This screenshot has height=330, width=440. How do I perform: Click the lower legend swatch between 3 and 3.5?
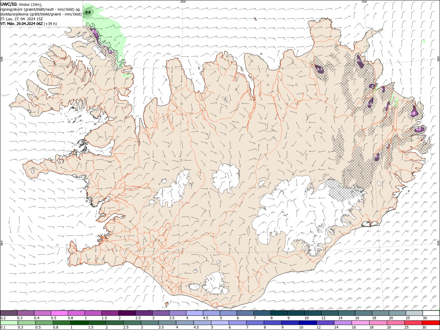click(150, 323)
